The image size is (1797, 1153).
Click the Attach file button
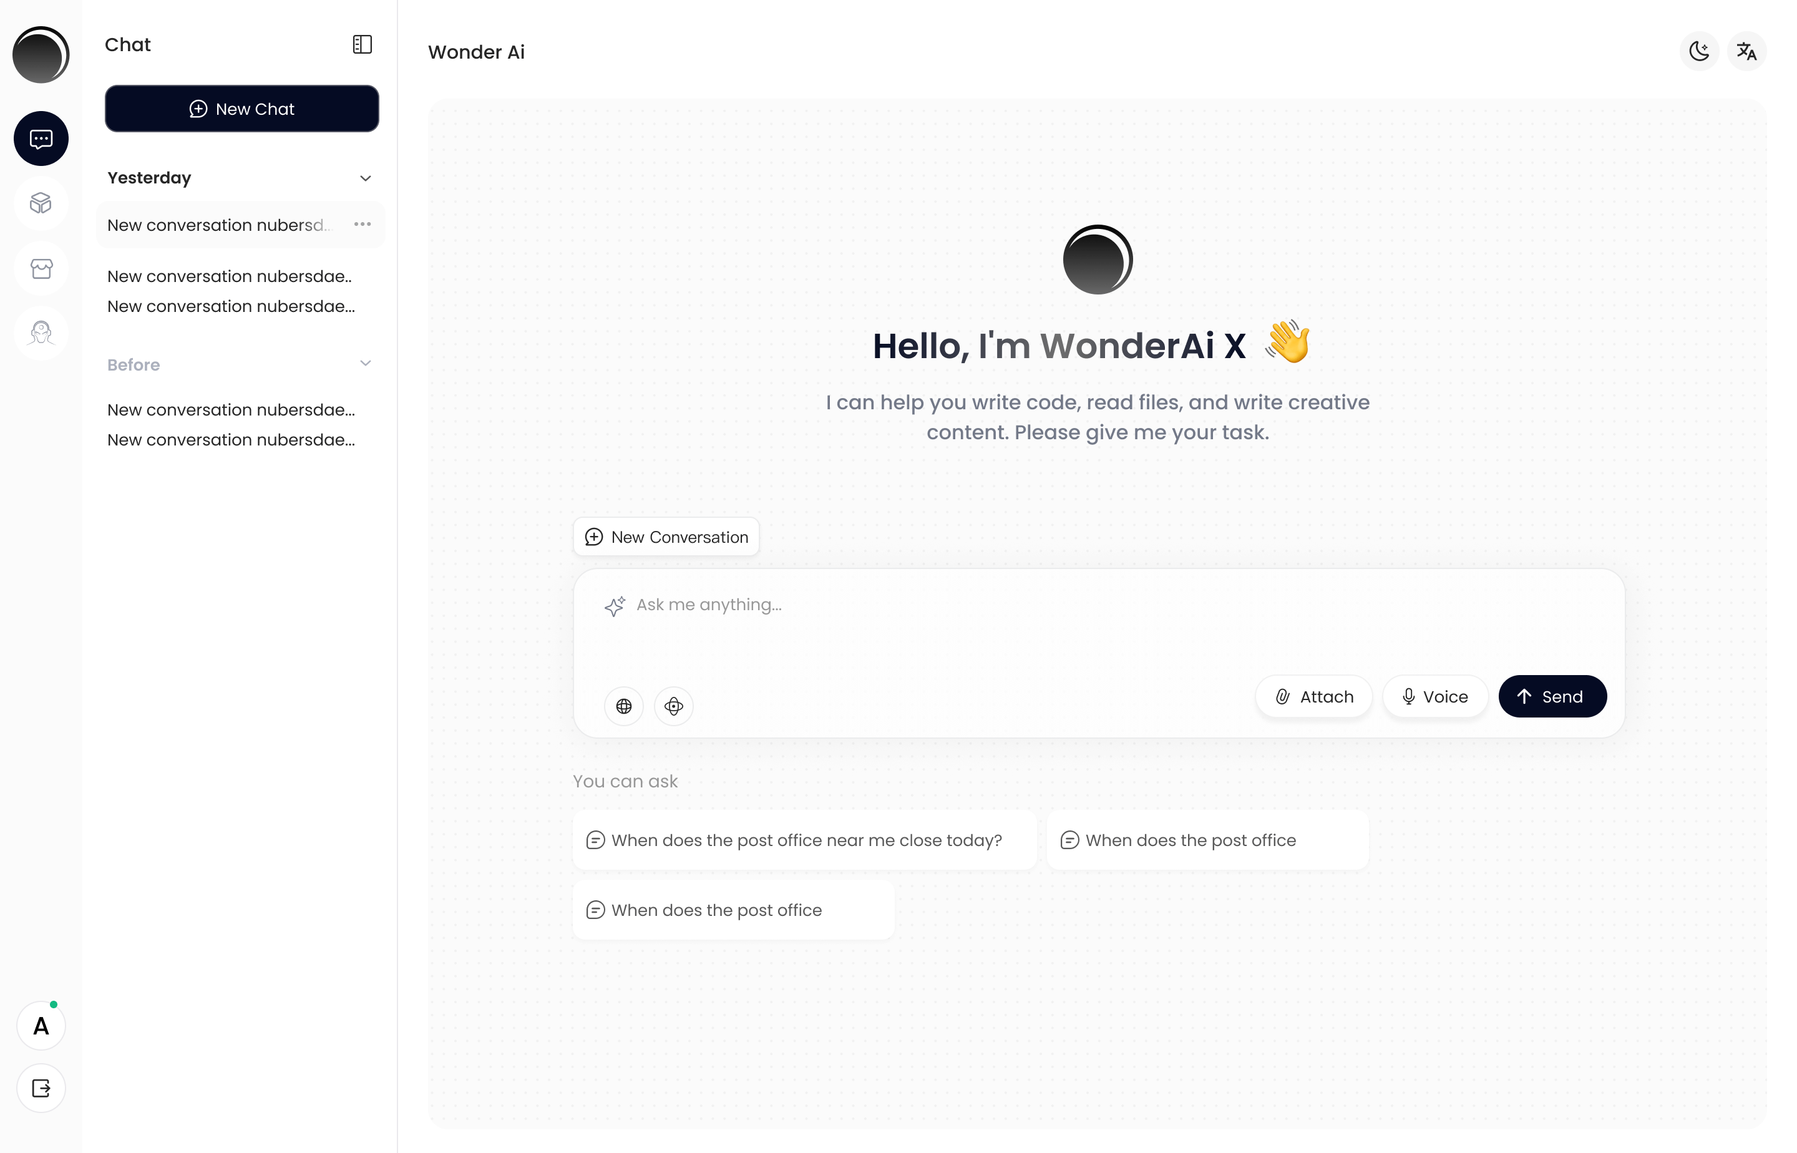point(1313,697)
